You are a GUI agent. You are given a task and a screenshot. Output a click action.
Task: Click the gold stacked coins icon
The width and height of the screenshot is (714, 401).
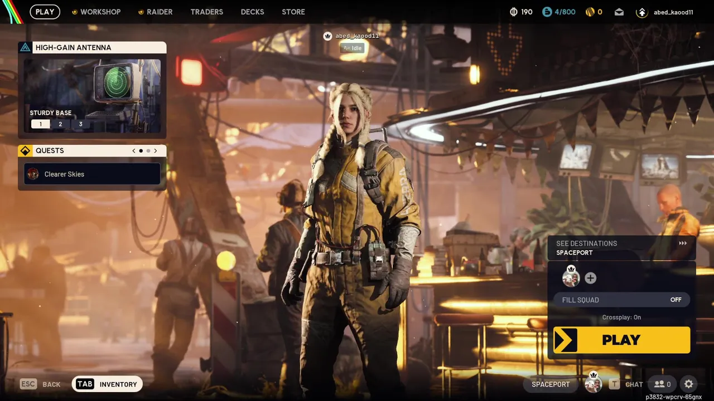pyautogui.click(x=590, y=12)
